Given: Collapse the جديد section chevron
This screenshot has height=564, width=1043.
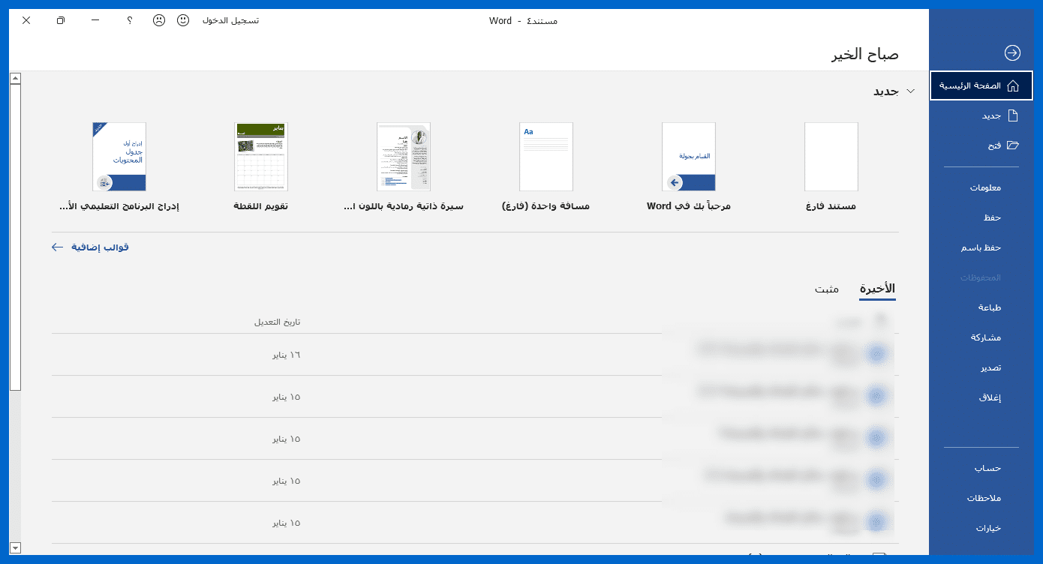Looking at the screenshot, I should coord(911,91).
